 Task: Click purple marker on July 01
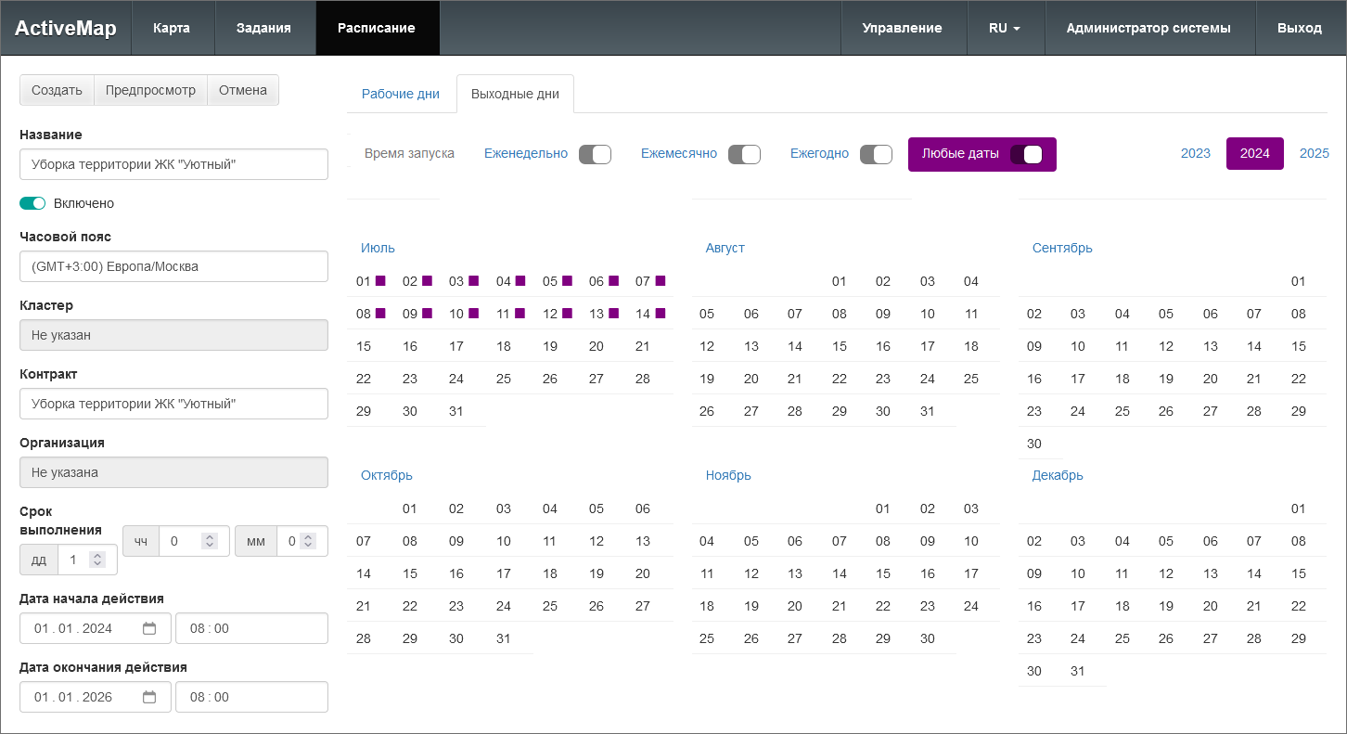pos(380,281)
